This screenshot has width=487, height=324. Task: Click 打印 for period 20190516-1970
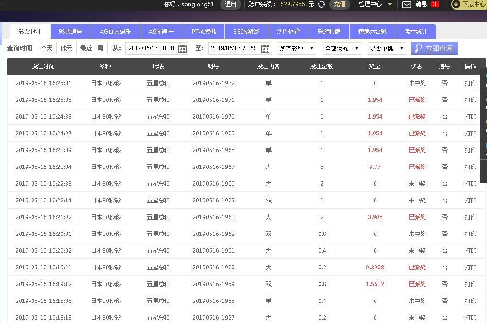click(x=471, y=117)
